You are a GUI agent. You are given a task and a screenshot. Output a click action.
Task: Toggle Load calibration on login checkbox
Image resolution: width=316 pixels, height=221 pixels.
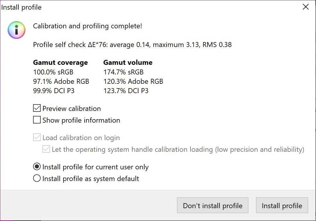click(x=37, y=138)
